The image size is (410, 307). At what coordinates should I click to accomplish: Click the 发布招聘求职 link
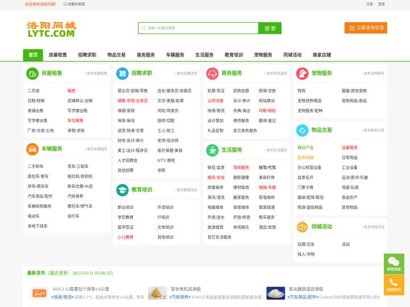point(186,73)
